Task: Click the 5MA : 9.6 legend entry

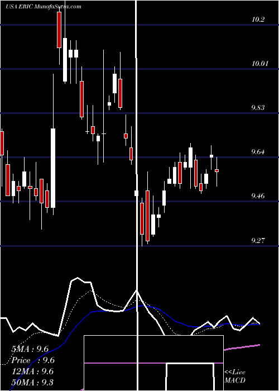Action: pos(30,349)
